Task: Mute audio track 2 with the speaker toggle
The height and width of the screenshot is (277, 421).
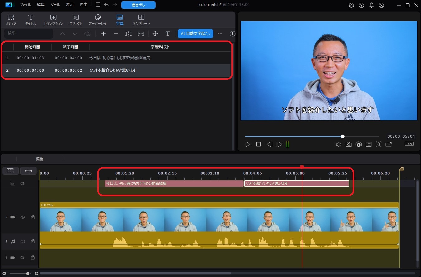Action: point(22,241)
